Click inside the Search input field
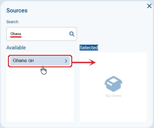The width and height of the screenshot is (154, 128). (42, 34)
